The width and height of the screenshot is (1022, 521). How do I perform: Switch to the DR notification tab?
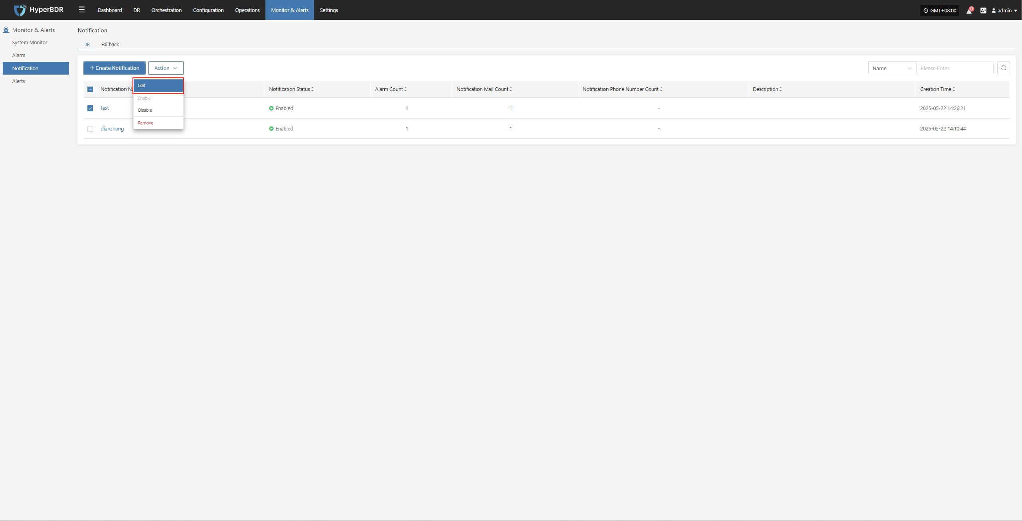[x=87, y=44]
